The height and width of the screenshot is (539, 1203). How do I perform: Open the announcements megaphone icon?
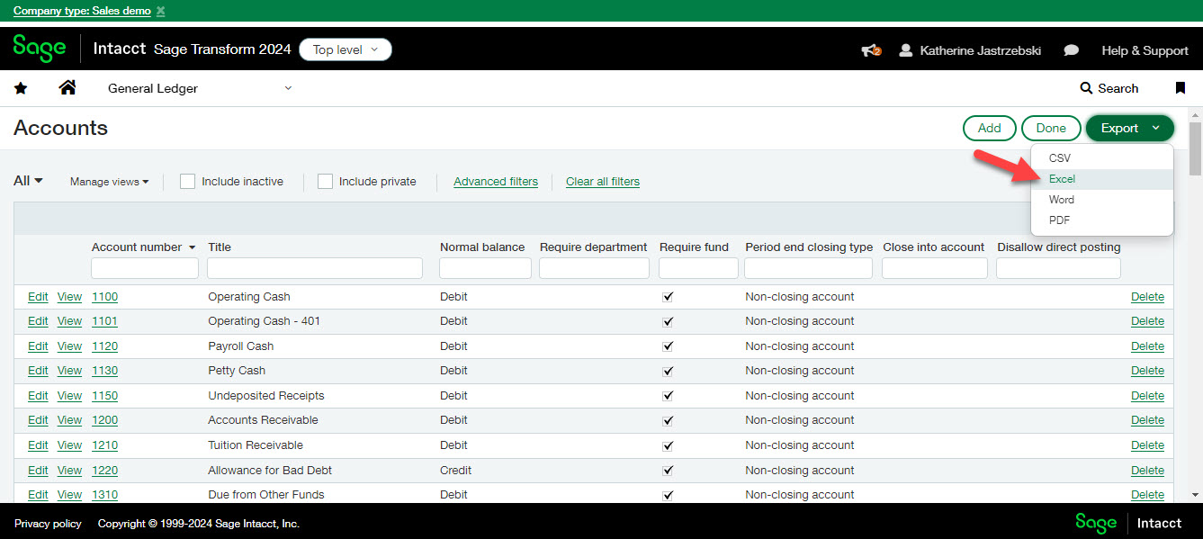[870, 50]
